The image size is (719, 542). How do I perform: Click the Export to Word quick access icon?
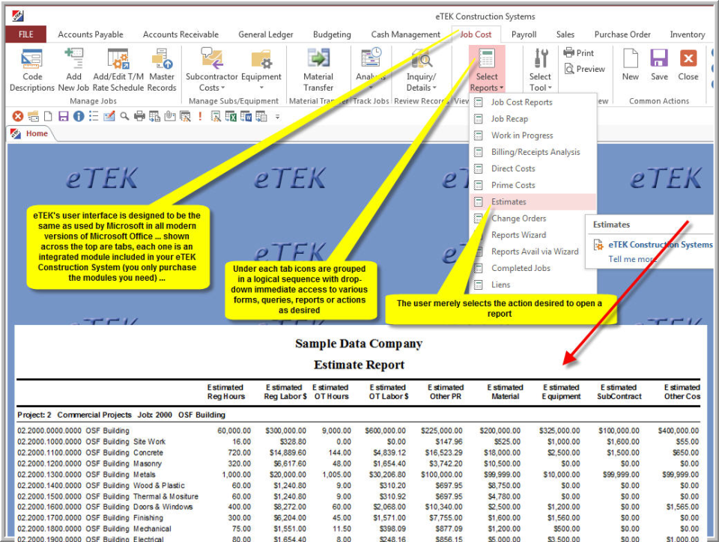245,116
